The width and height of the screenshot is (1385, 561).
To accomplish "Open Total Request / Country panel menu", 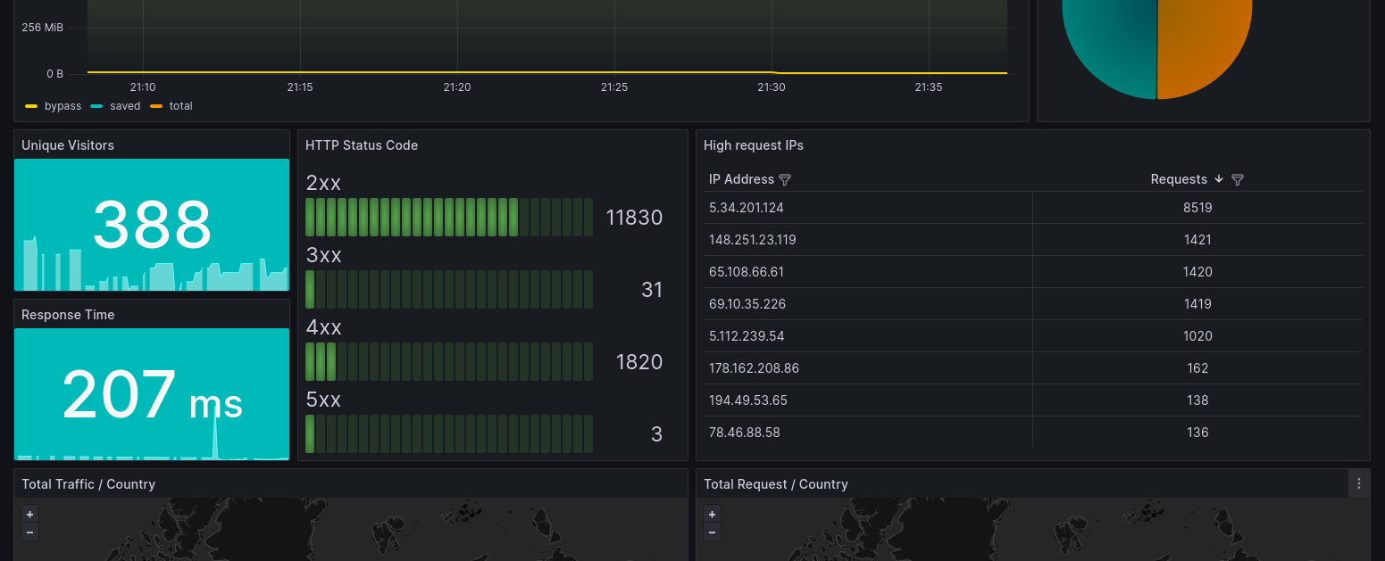I will 1359,483.
